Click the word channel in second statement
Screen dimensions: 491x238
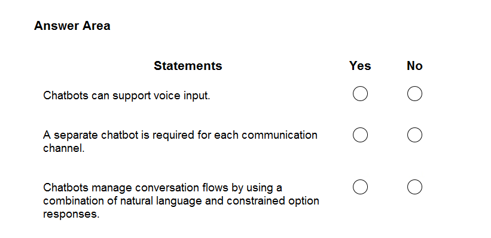63,148
